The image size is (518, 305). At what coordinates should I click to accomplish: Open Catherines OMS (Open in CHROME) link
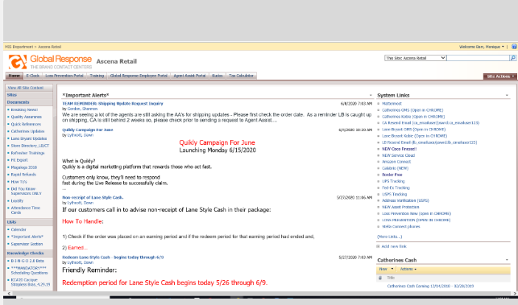[x=412, y=110]
